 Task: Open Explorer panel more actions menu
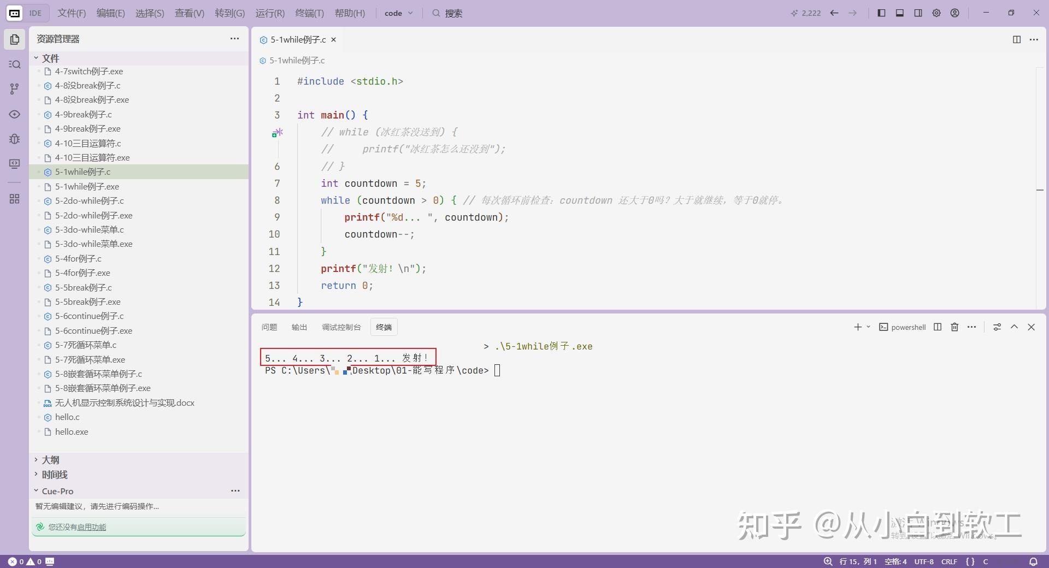[x=234, y=39]
